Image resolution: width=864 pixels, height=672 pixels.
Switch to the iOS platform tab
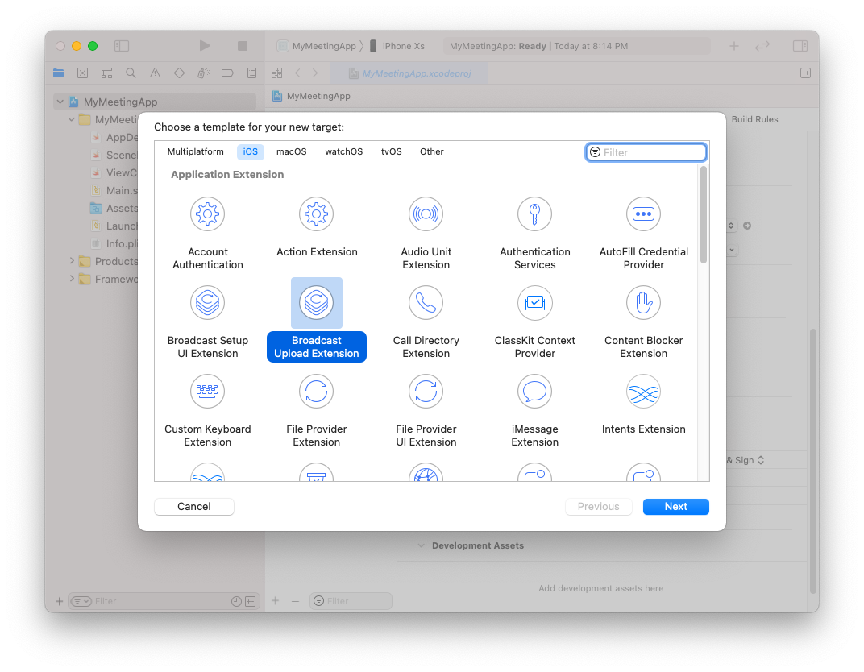(x=250, y=151)
